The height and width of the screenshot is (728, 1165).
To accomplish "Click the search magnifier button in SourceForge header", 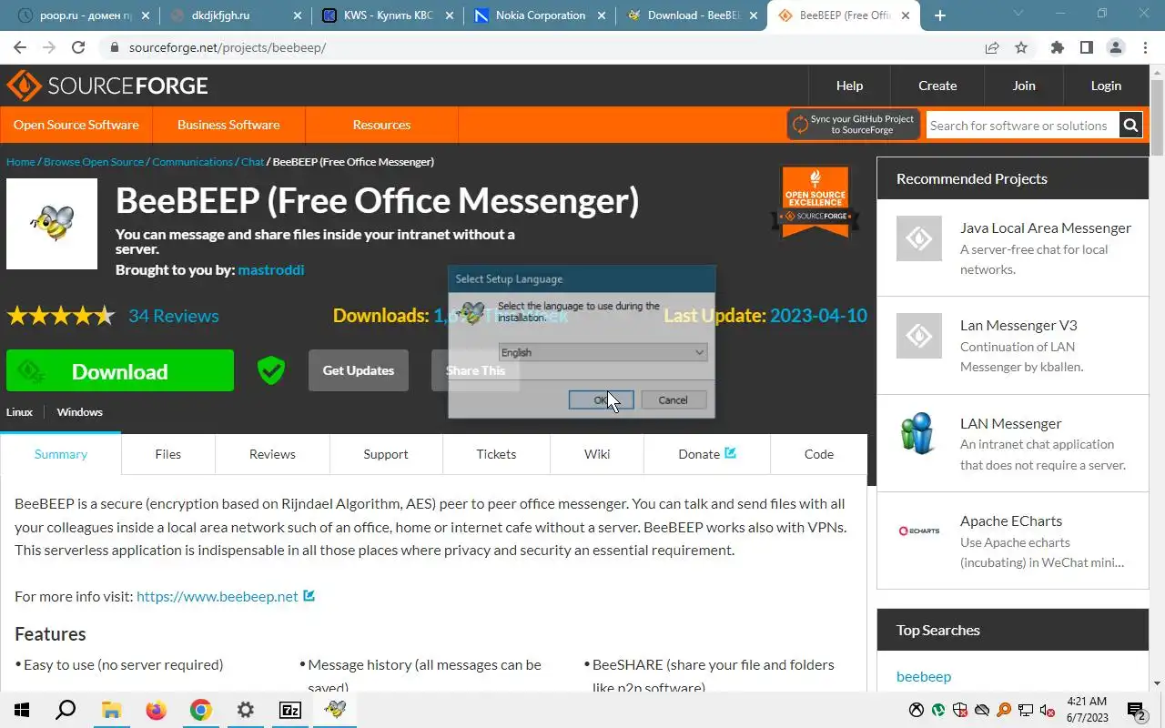I will click(1130, 126).
